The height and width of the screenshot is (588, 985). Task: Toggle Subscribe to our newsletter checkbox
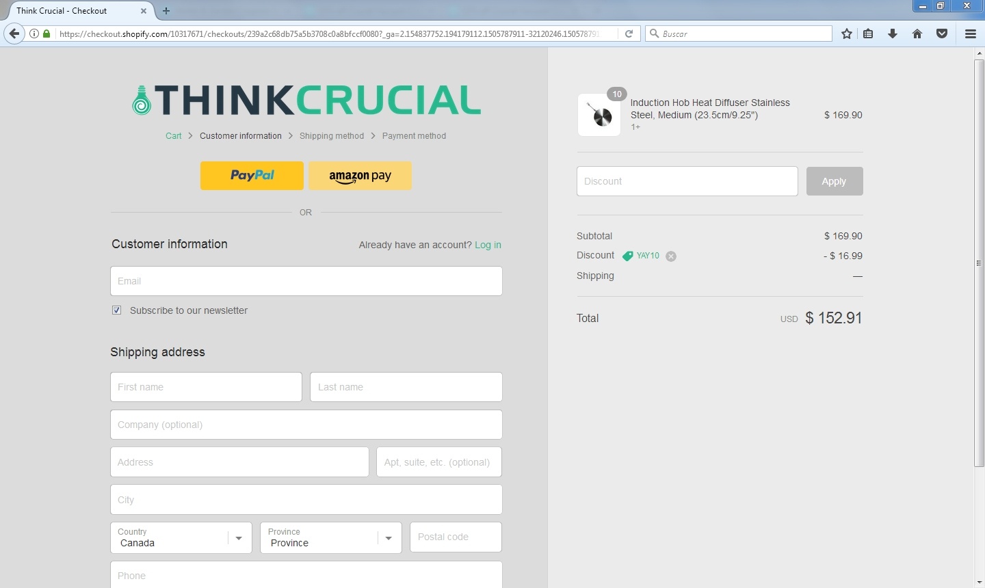click(117, 310)
